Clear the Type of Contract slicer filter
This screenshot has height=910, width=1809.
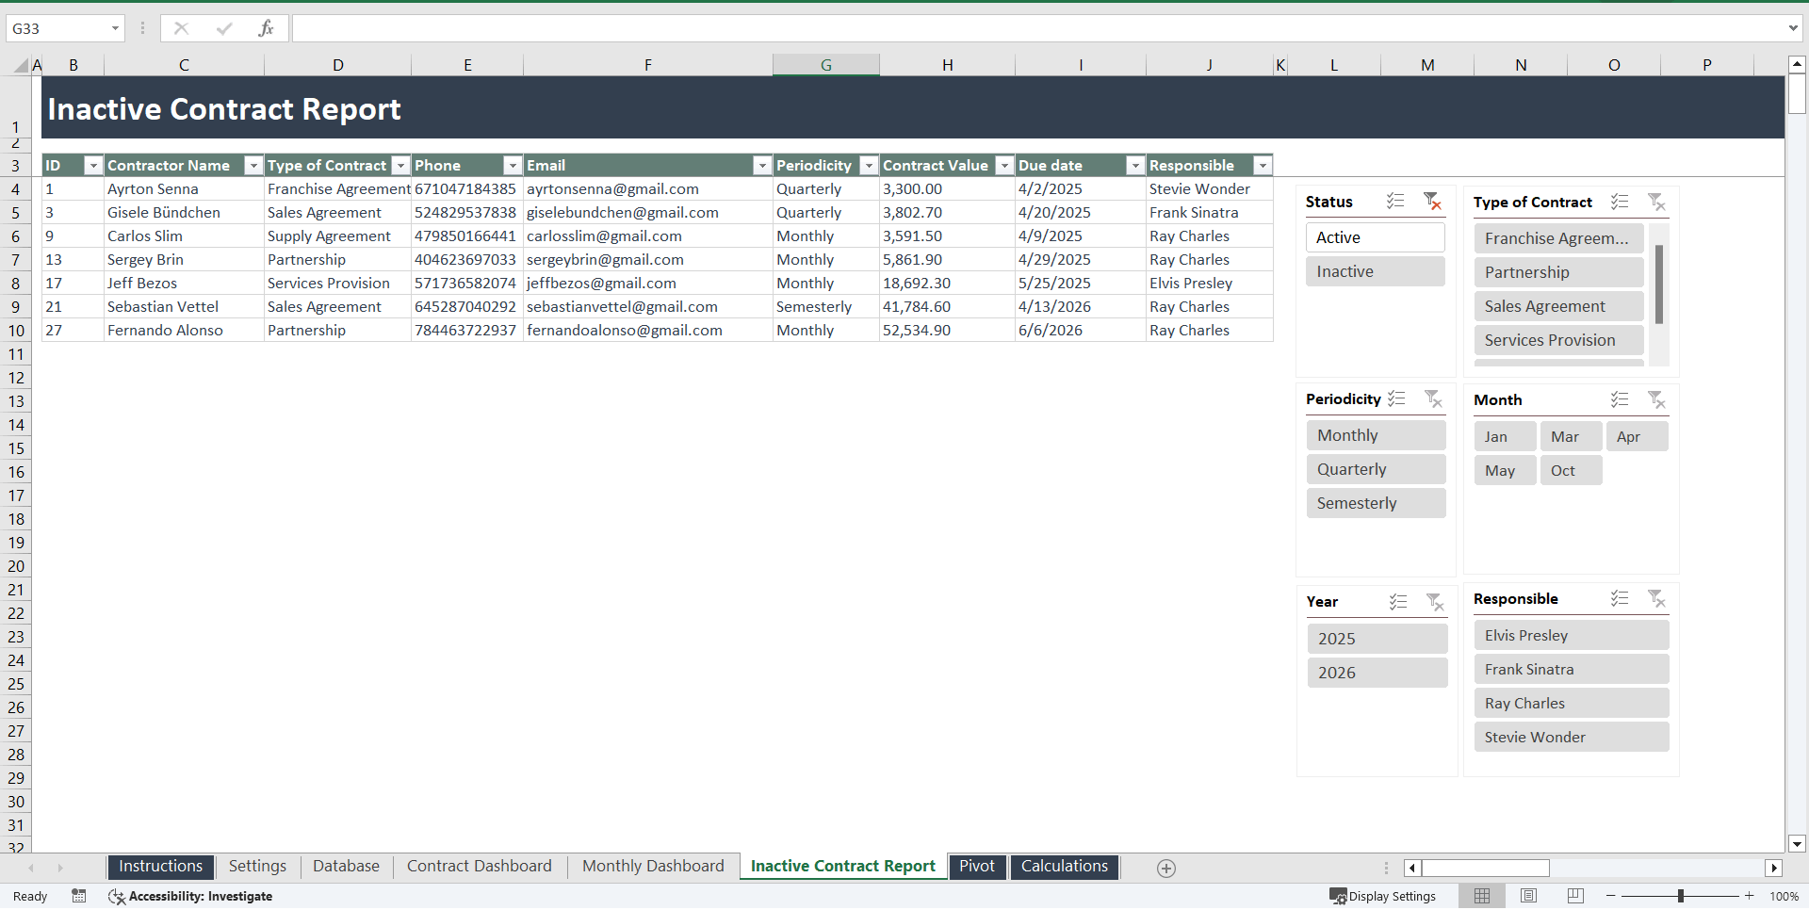click(x=1656, y=202)
